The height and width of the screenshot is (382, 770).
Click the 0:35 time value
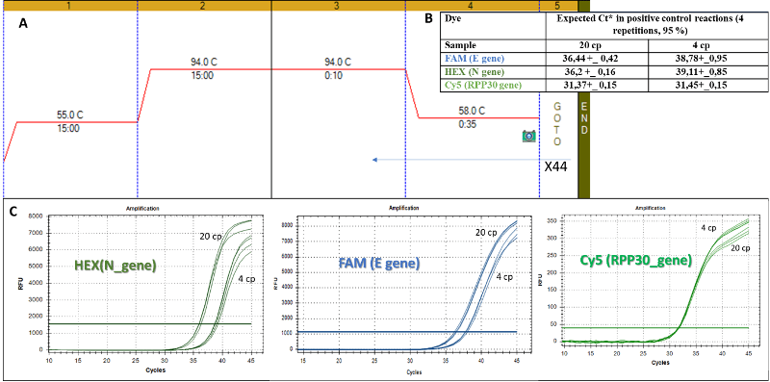[468, 125]
